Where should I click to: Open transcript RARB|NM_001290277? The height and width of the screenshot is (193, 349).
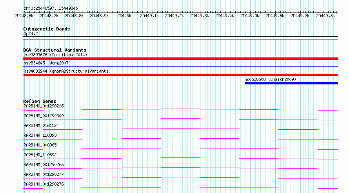(44, 174)
